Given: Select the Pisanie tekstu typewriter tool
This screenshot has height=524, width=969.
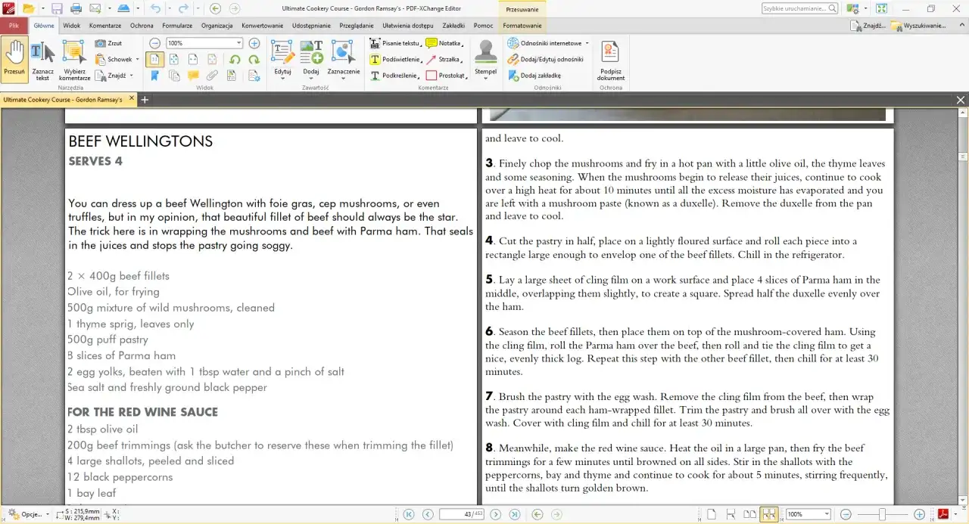Looking at the screenshot, I should coord(394,43).
